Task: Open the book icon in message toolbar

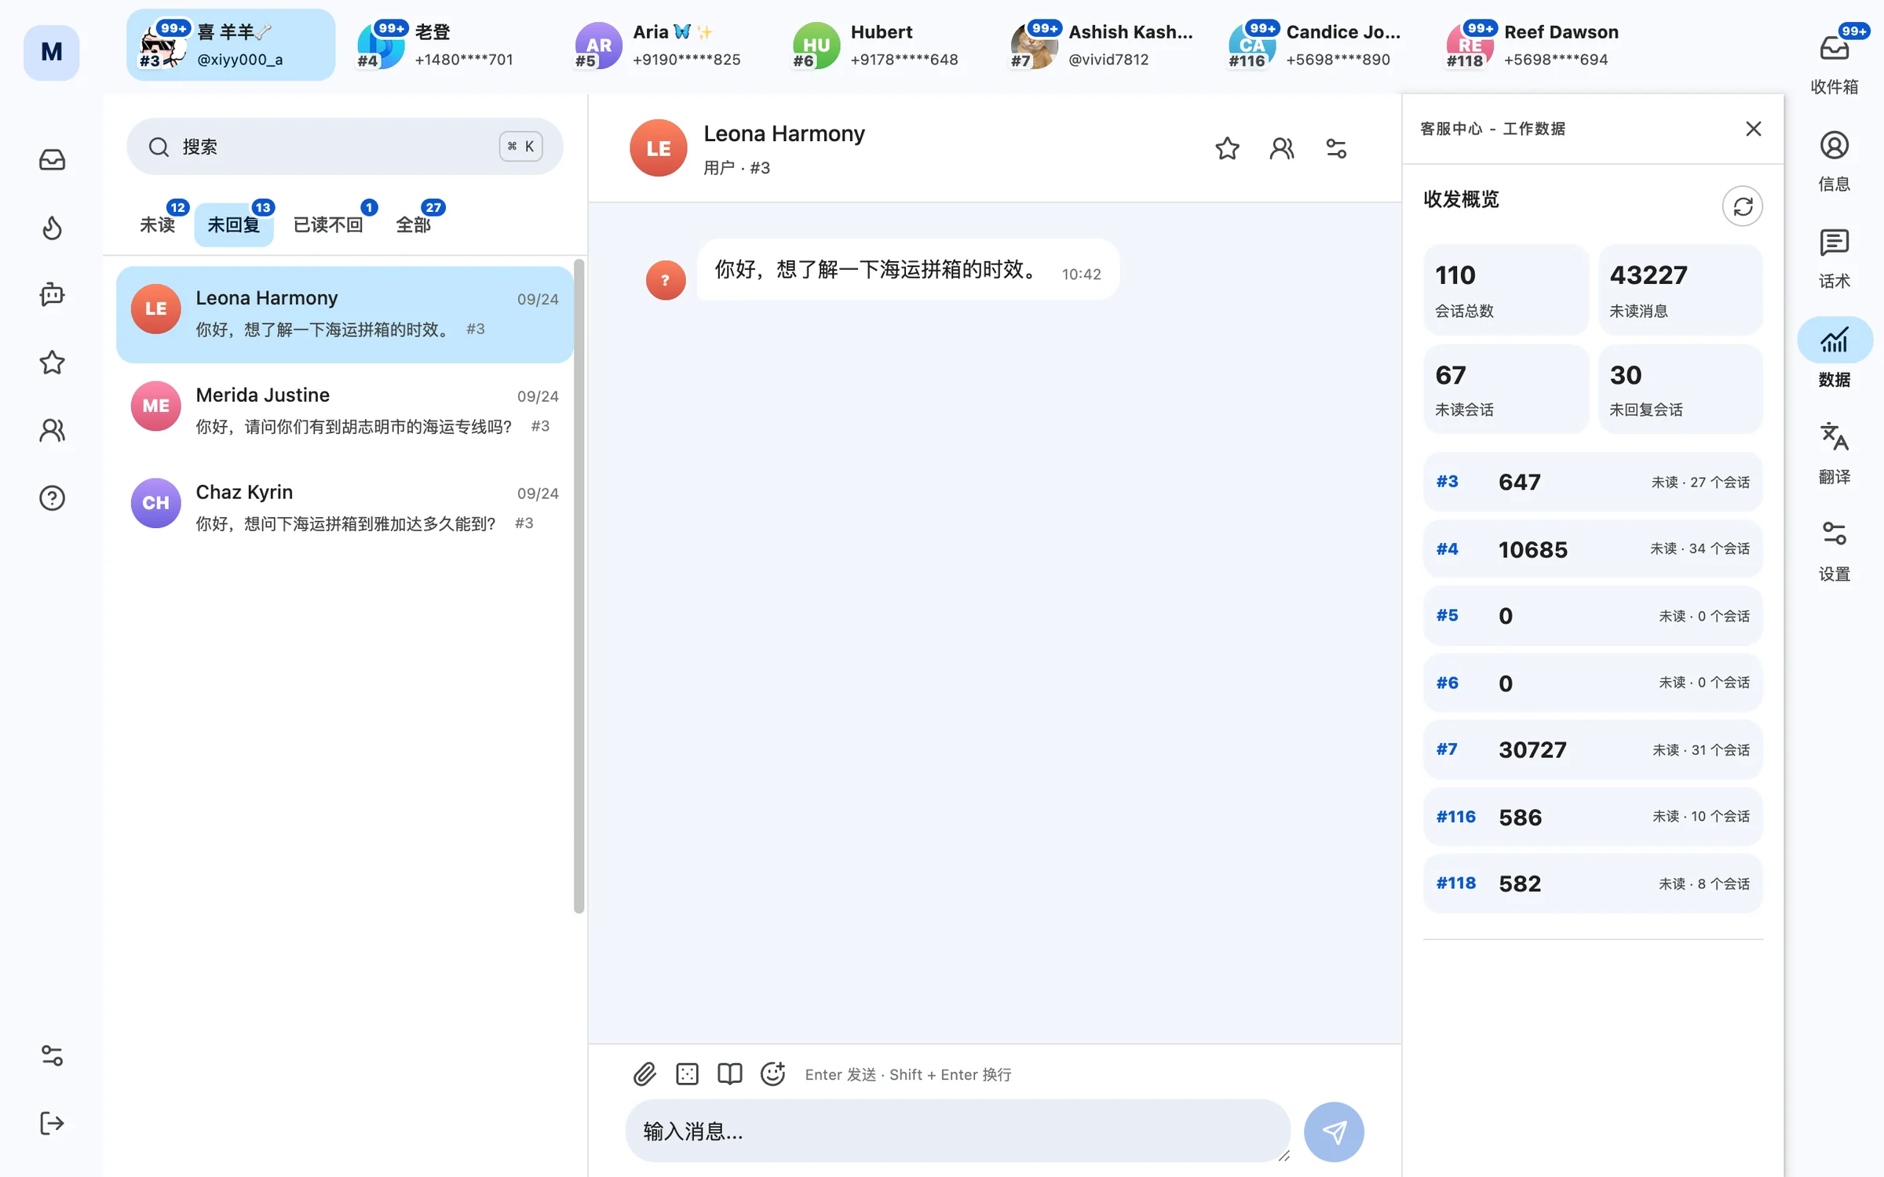Action: pos(730,1073)
